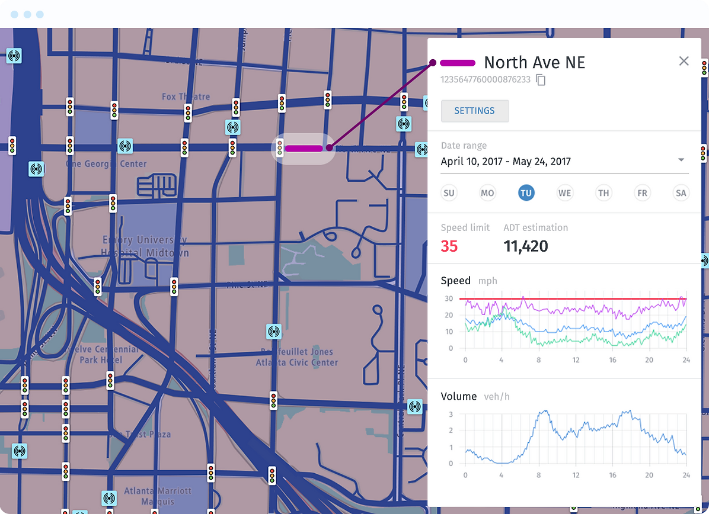Open the SETTINGS panel for North Ave NE
Screen dimensions: 709x514
[x=474, y=111]
